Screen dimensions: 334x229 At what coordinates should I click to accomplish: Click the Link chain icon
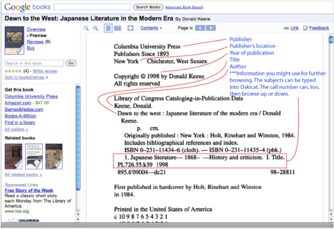286,28
